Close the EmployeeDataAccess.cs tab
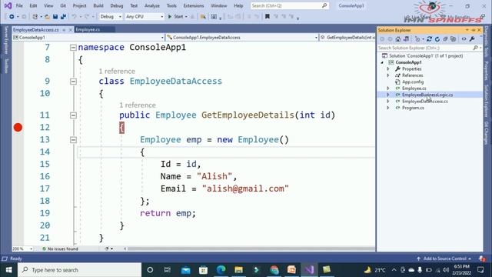Viewport: 492px width, 277px height. point(71,30)
